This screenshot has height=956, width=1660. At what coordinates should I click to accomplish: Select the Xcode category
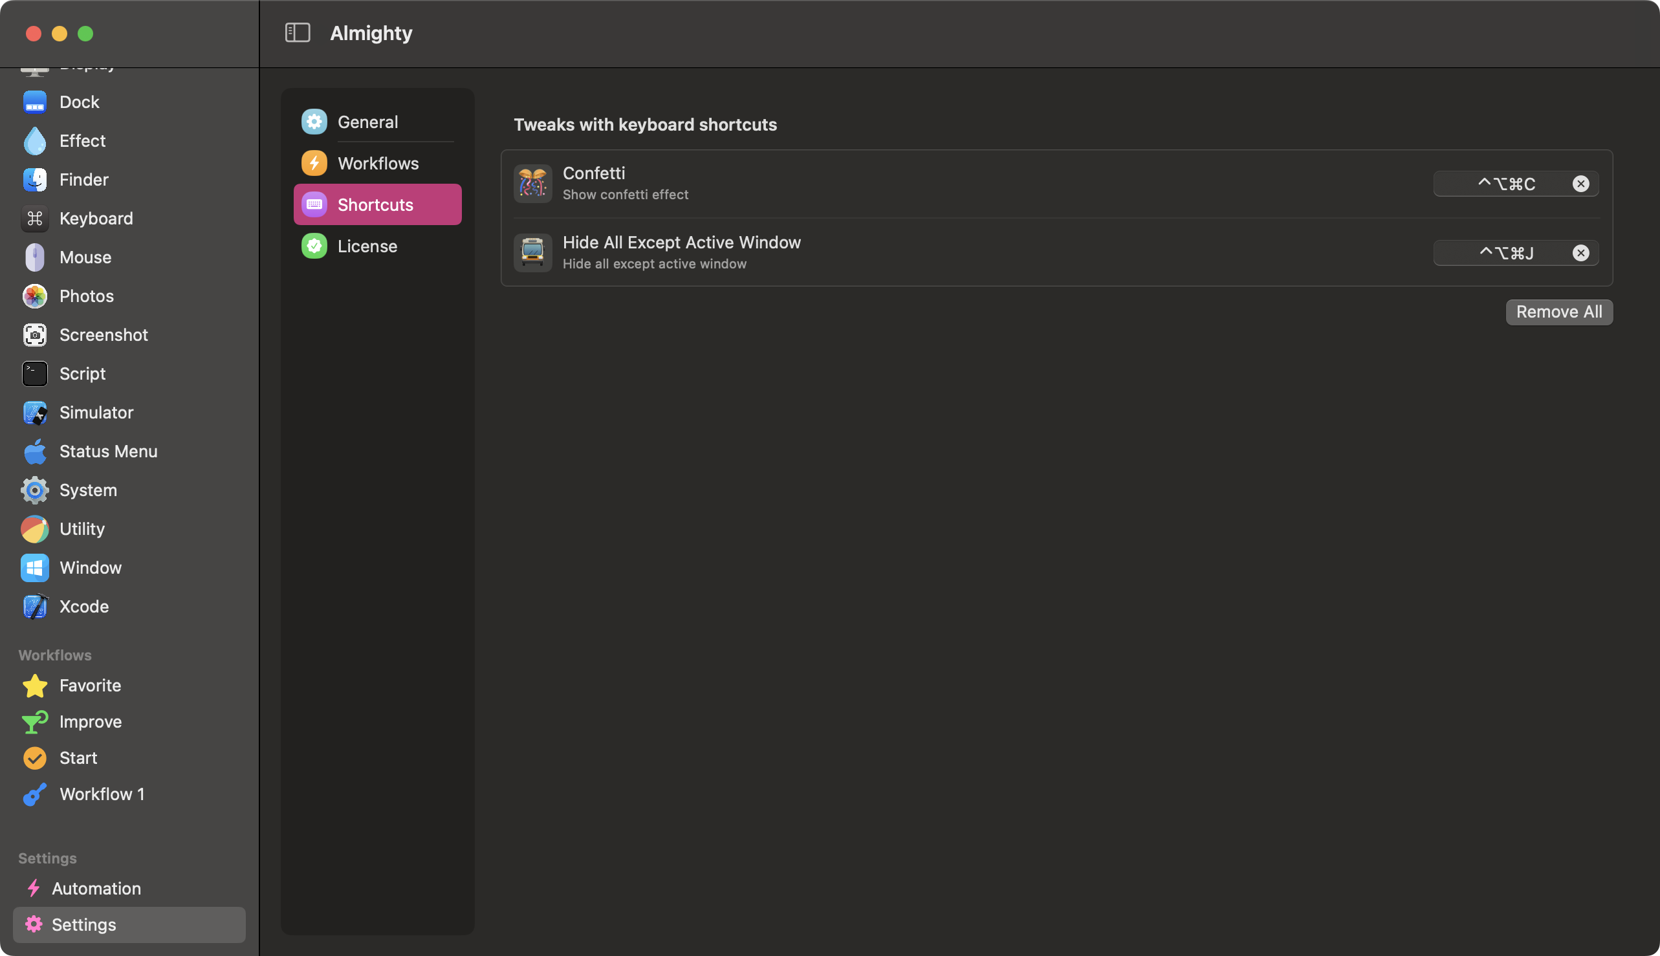click(83, 606)
